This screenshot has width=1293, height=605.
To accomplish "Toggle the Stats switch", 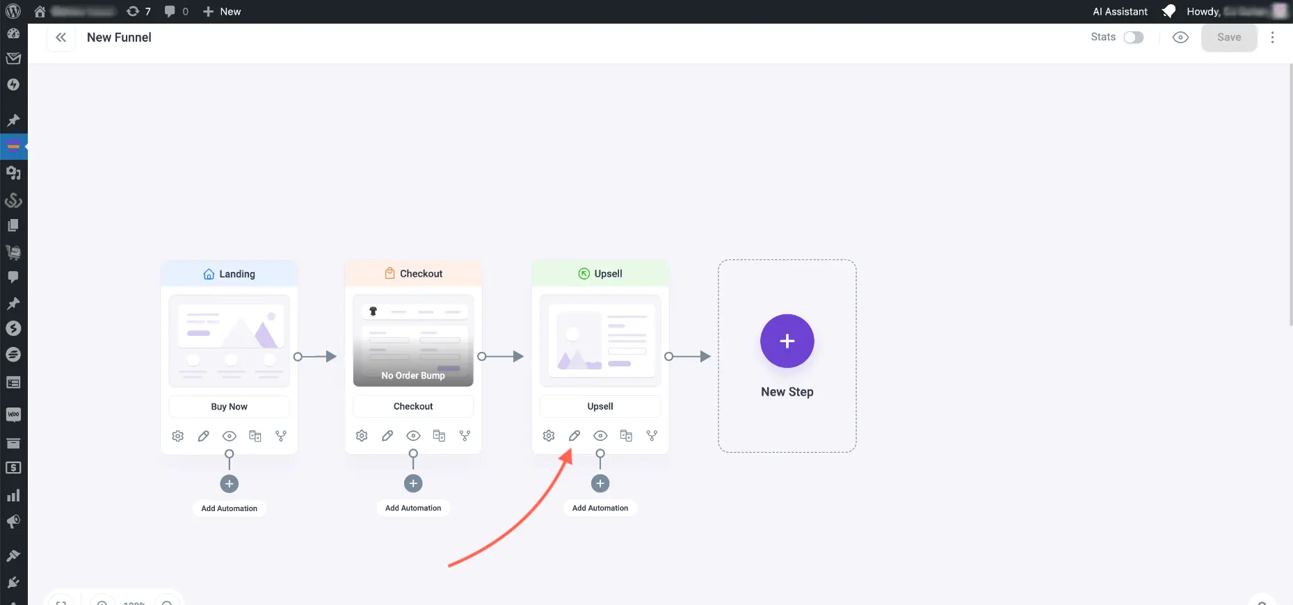I will 1134,38.
